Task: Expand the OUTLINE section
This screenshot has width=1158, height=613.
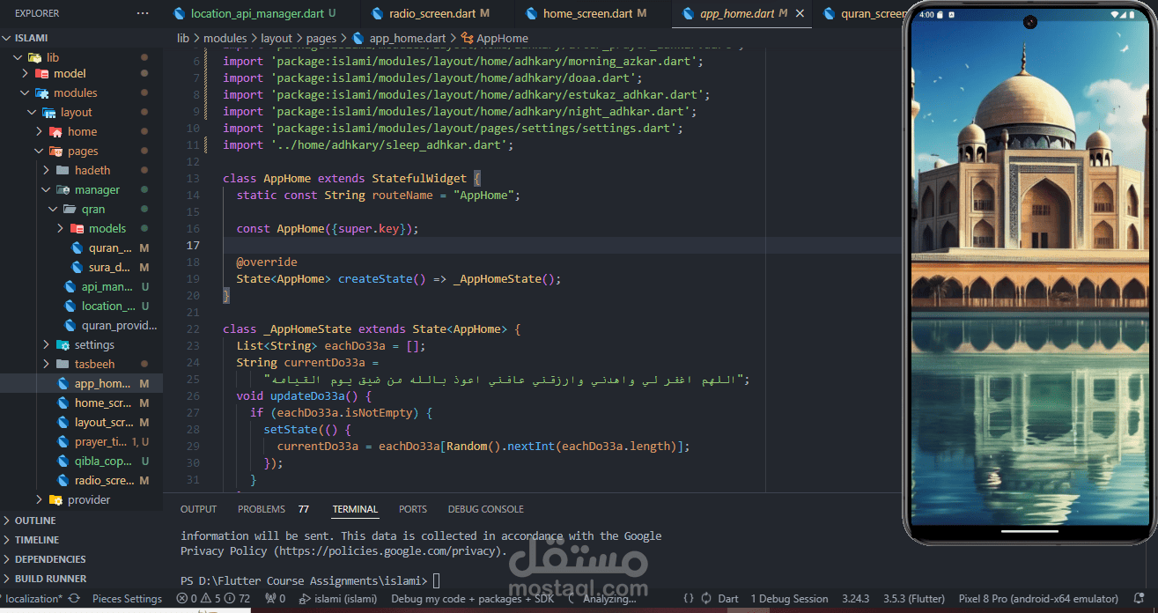Action: coord(35,521)
